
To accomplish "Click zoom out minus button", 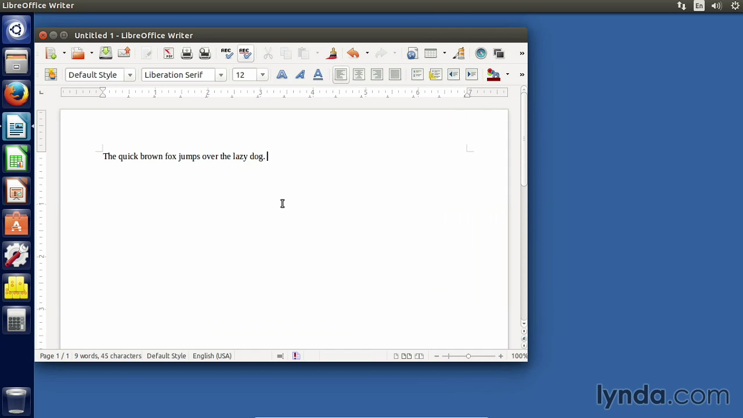I will click(437, 356).
